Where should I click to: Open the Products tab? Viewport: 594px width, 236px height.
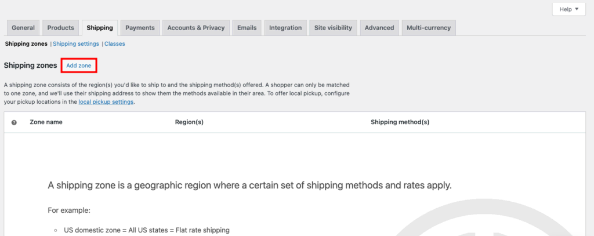(x=60, y=28)
